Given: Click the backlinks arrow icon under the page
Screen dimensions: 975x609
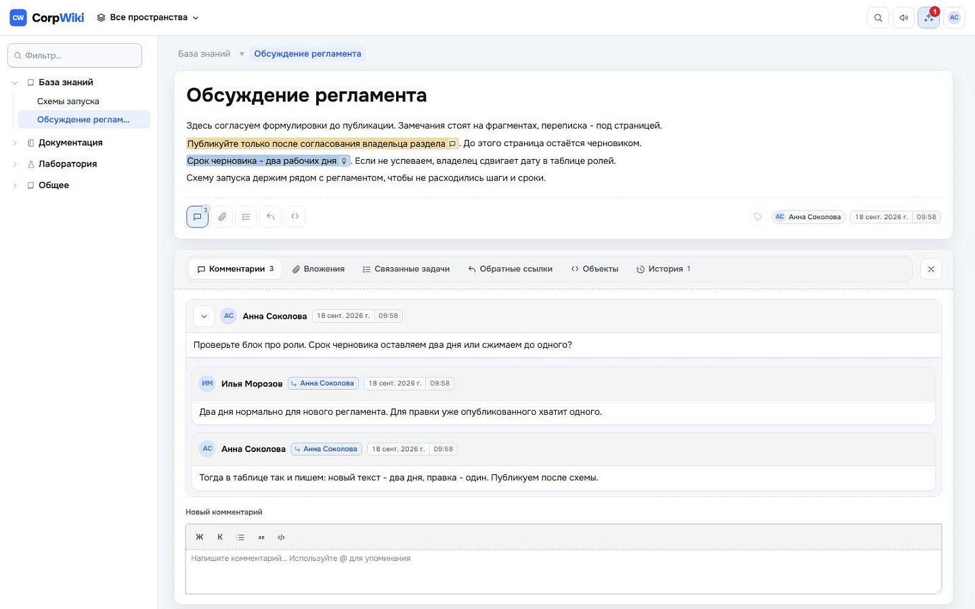Looking at the screenshot, I should point(271,217).
